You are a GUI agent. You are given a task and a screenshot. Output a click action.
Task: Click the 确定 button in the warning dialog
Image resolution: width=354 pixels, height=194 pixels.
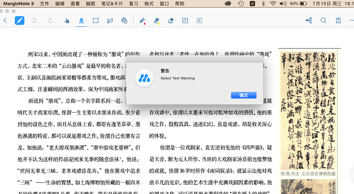pyautogui.click(x=243, y=95)
